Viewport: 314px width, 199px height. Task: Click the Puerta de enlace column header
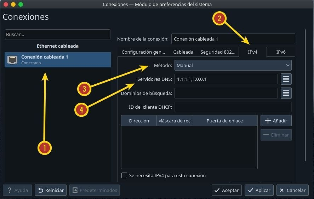[225, 121]
